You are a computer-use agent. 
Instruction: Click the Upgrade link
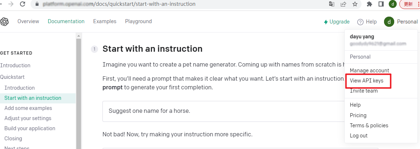point(337,22)
